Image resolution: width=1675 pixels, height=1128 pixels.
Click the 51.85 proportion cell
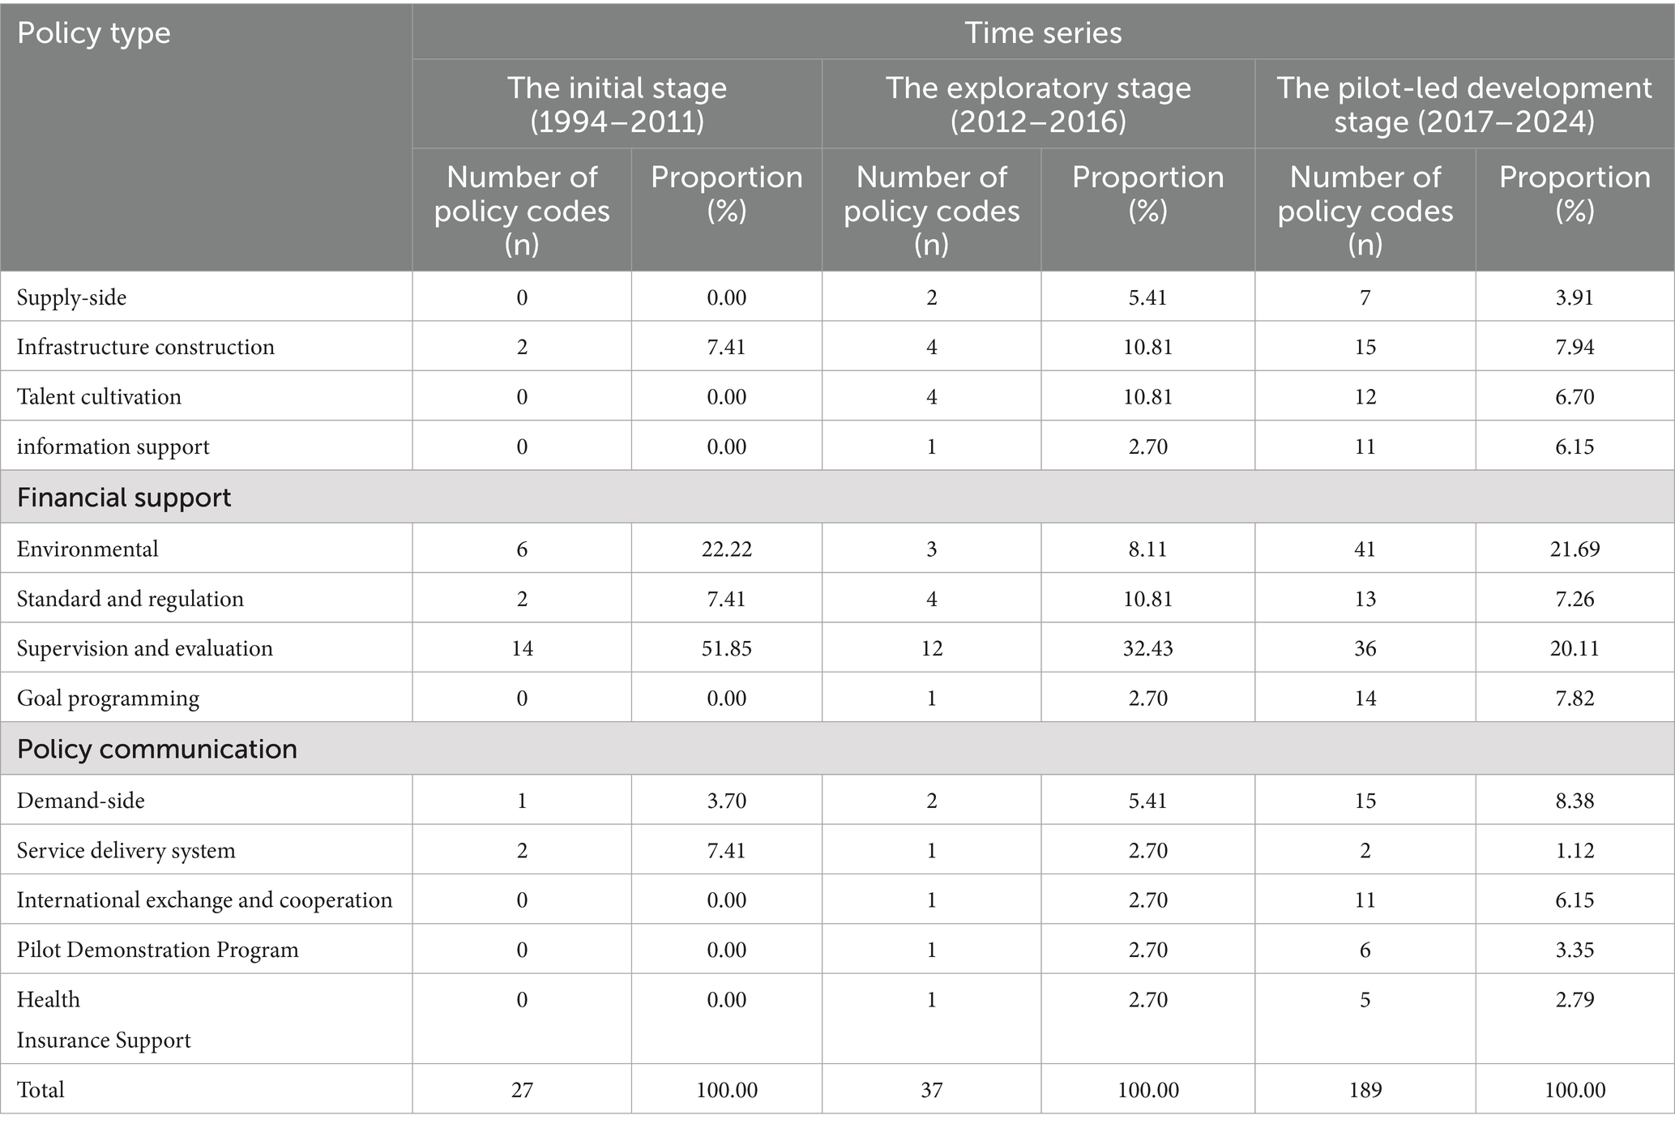[726, 648]
